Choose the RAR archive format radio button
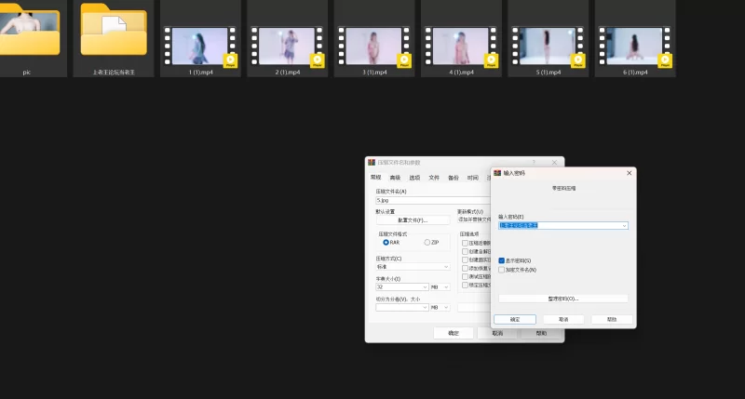The height and width of the screenshot is (399, 745). point(386,242)
